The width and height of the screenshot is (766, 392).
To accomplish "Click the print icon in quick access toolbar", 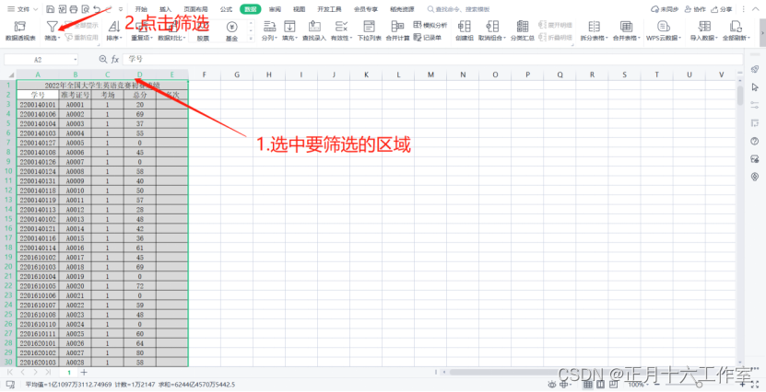I will pyautogui.click(x=74, y=9).
